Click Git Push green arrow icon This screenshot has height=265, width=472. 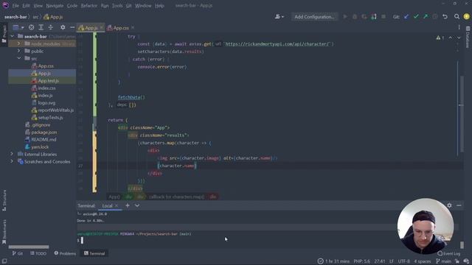pyautogui.click(x=426, y=17)
